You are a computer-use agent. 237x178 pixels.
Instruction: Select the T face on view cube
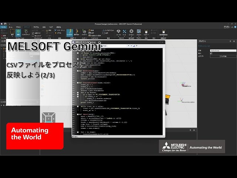pos(49,119)
